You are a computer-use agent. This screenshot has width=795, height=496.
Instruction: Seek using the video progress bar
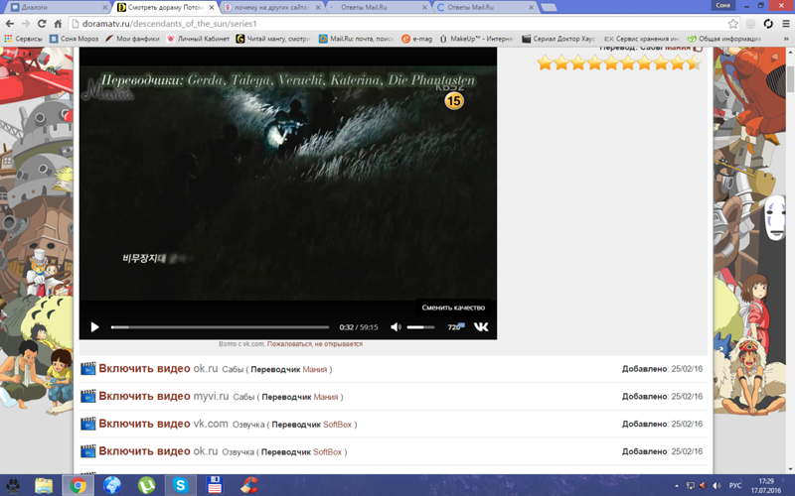pyautogui.click(x=220, y=327)
